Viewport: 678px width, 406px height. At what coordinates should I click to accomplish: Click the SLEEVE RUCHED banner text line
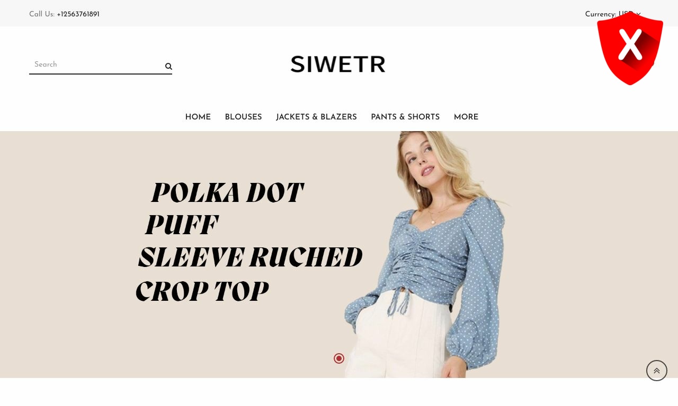tap(250, 257)
